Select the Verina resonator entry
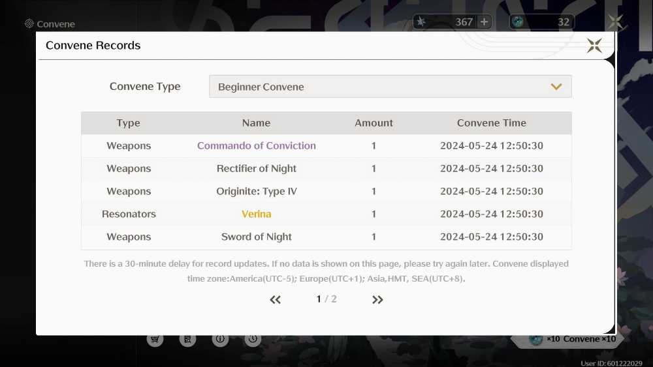Viewport: 653px width, 367px height. coord(257,214)
